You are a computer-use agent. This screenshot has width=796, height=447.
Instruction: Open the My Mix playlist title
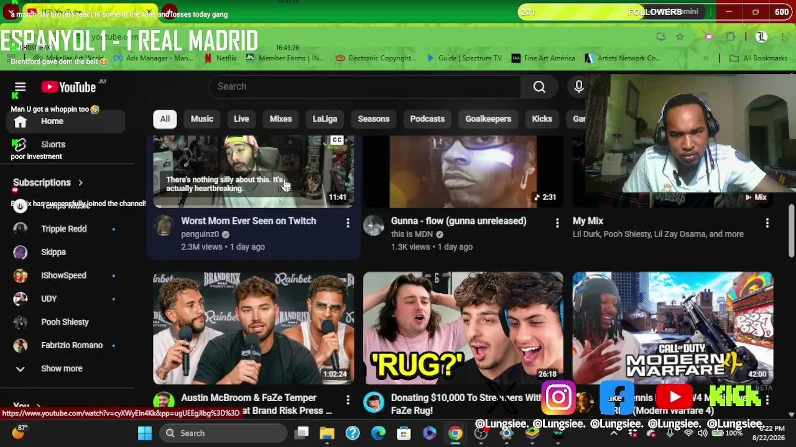588,221
